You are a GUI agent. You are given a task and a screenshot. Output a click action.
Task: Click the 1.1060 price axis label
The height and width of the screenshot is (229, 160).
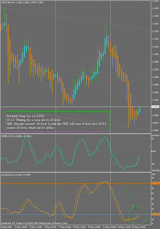pos(155,77)
